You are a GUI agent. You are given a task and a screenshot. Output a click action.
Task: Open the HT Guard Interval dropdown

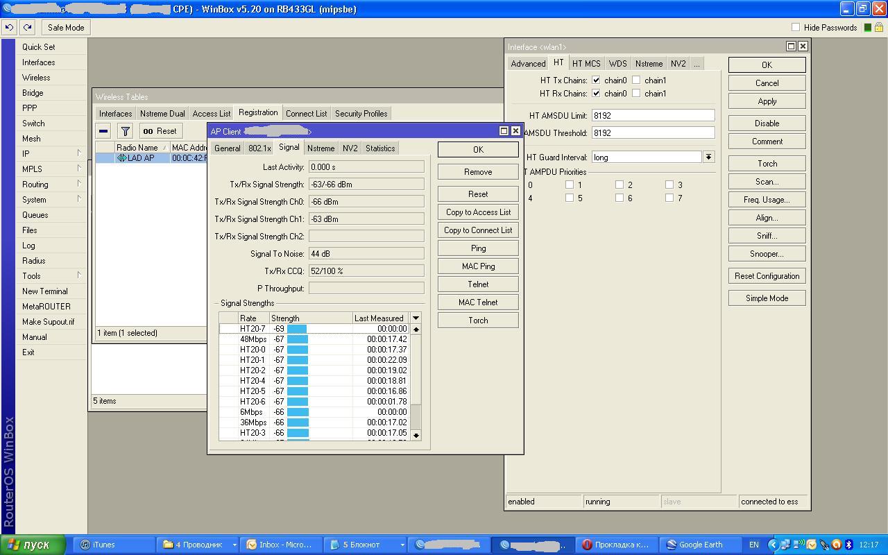(x=708, y=157)
